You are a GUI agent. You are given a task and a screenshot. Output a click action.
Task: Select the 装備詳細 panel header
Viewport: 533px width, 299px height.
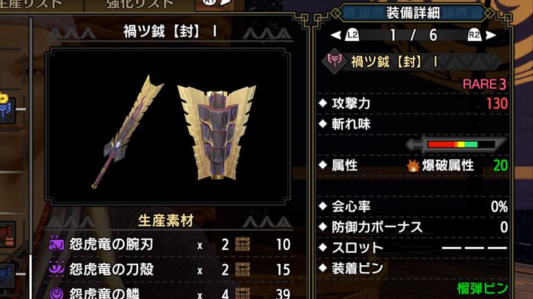413,13
